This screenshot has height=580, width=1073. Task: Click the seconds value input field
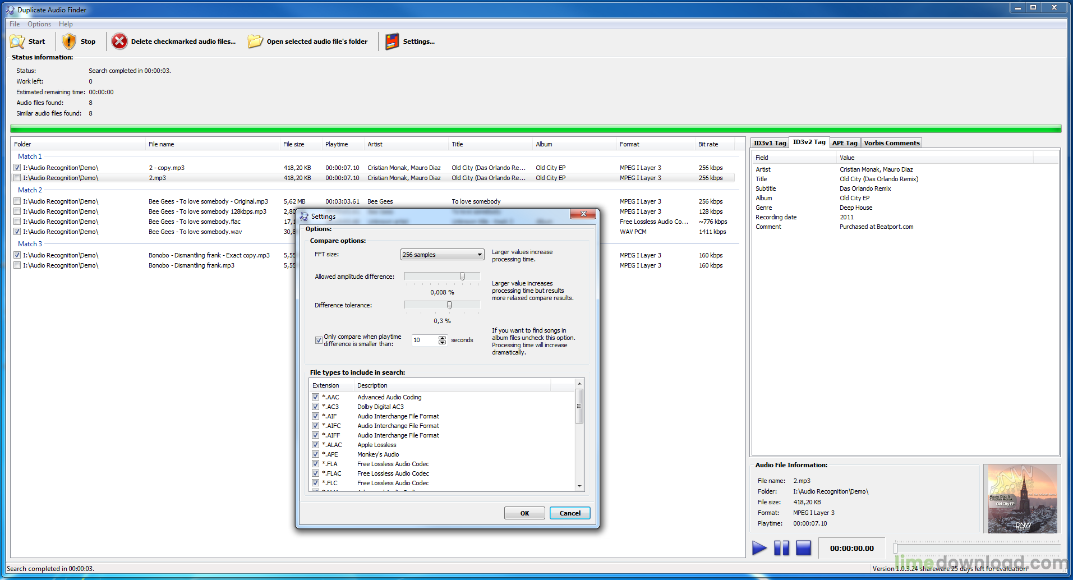tap(425, 340)
